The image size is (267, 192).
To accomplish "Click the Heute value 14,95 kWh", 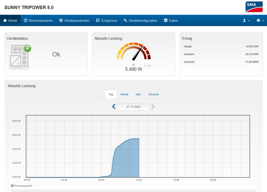I will click(252, 46).
